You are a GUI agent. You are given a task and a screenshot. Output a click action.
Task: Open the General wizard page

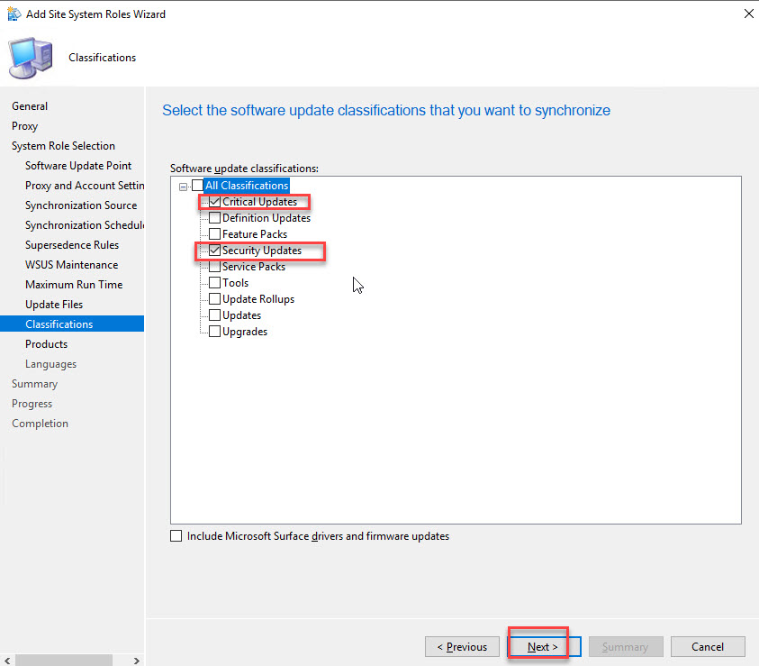pyautogui.click(x=30, y=106)
